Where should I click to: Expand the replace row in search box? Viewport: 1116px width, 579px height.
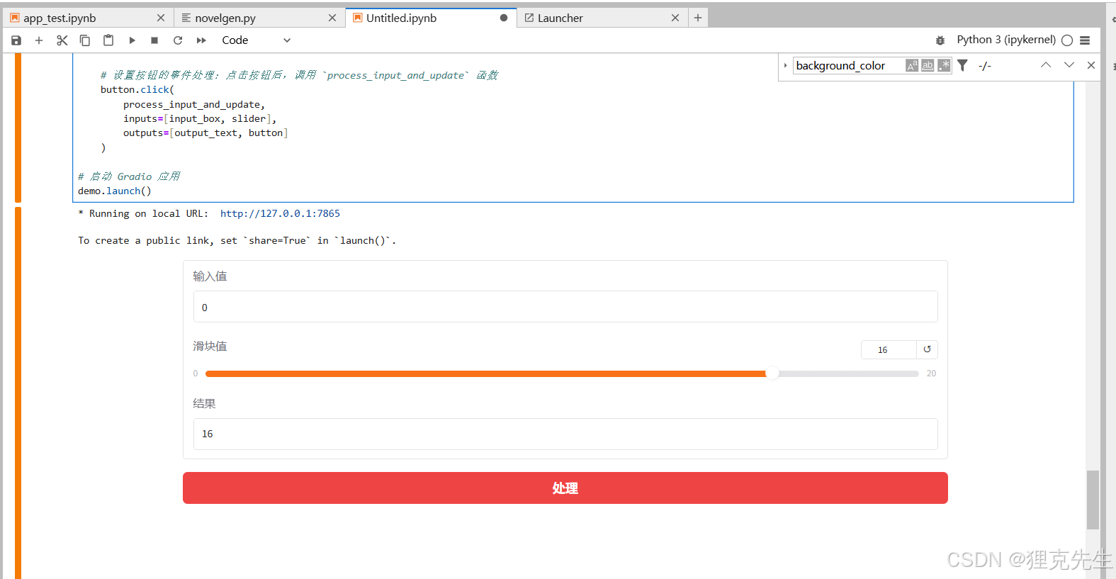785,65
